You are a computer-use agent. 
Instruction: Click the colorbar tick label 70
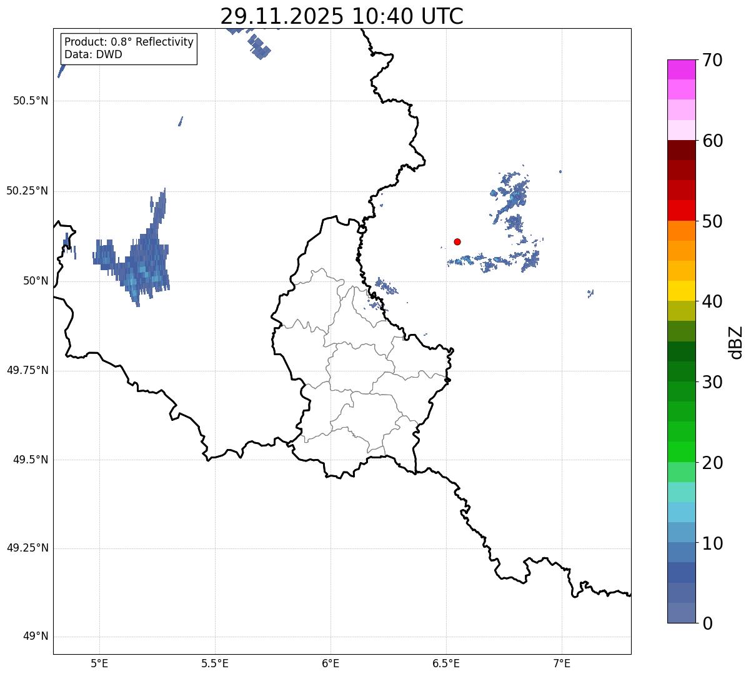point(712,60)
